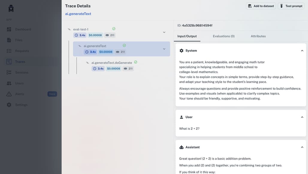
Task: Click the Add to dataset database icon
Action: coord(250,6)
